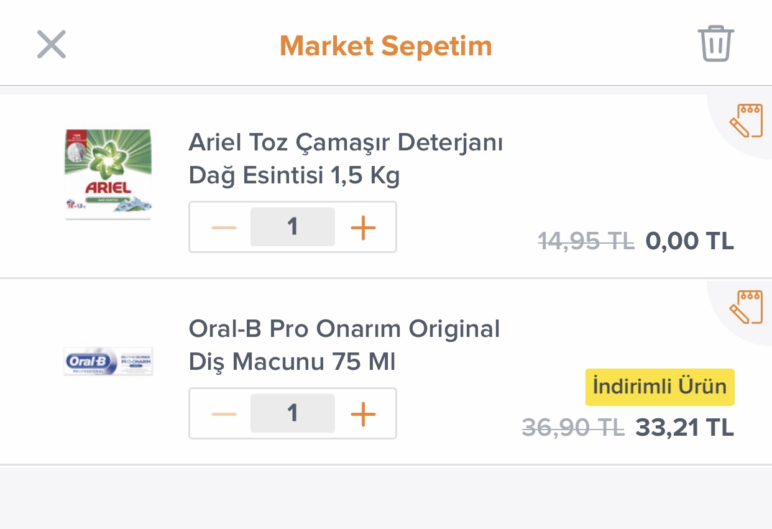Viewport: 772px width, 529px height.
Task: Add a note to the Oral-B toothpaste item
Action: [745, 306]
